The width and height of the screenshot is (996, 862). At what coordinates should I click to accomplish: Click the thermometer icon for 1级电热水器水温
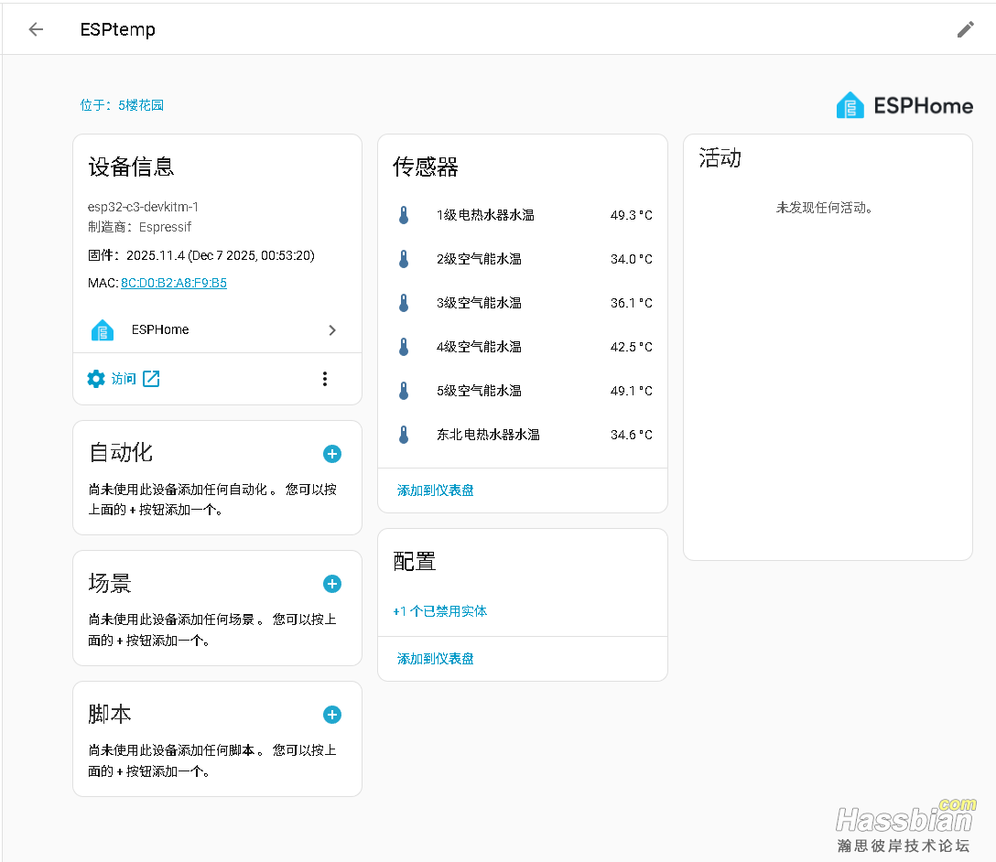[403, 214]
